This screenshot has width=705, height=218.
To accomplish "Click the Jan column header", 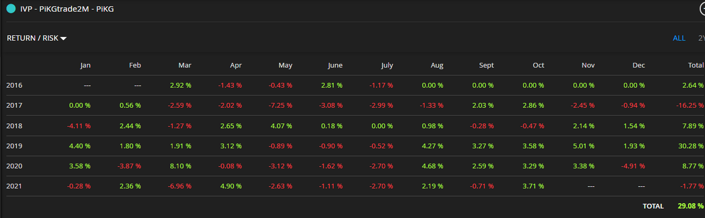I will click(85, 65).
